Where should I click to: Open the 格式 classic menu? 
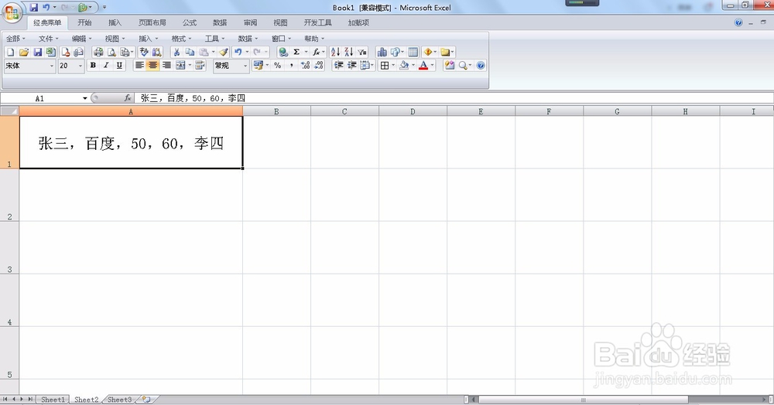click(x=181, y=39)
